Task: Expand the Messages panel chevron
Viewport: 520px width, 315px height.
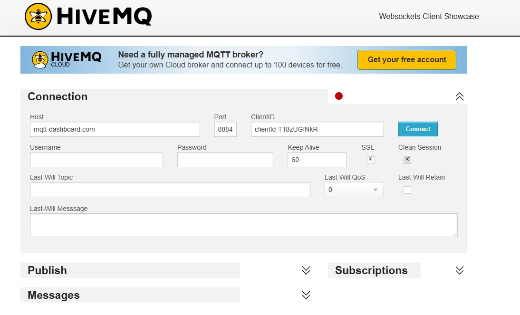Action: (x=306, y=295)
